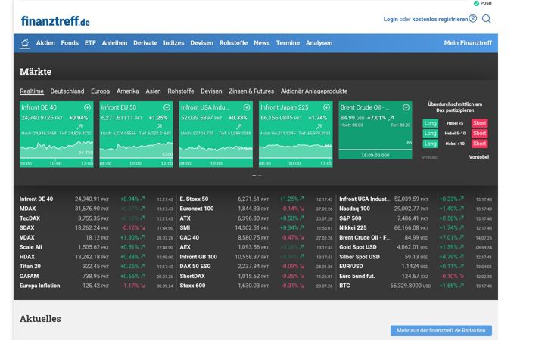
Task: Open the Analysen menu
Action: coord(319,43)
